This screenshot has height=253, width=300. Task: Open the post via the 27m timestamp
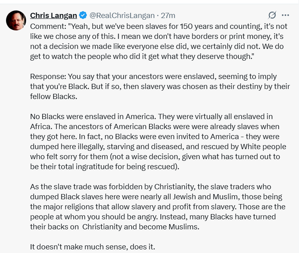[x=168, y=16]
